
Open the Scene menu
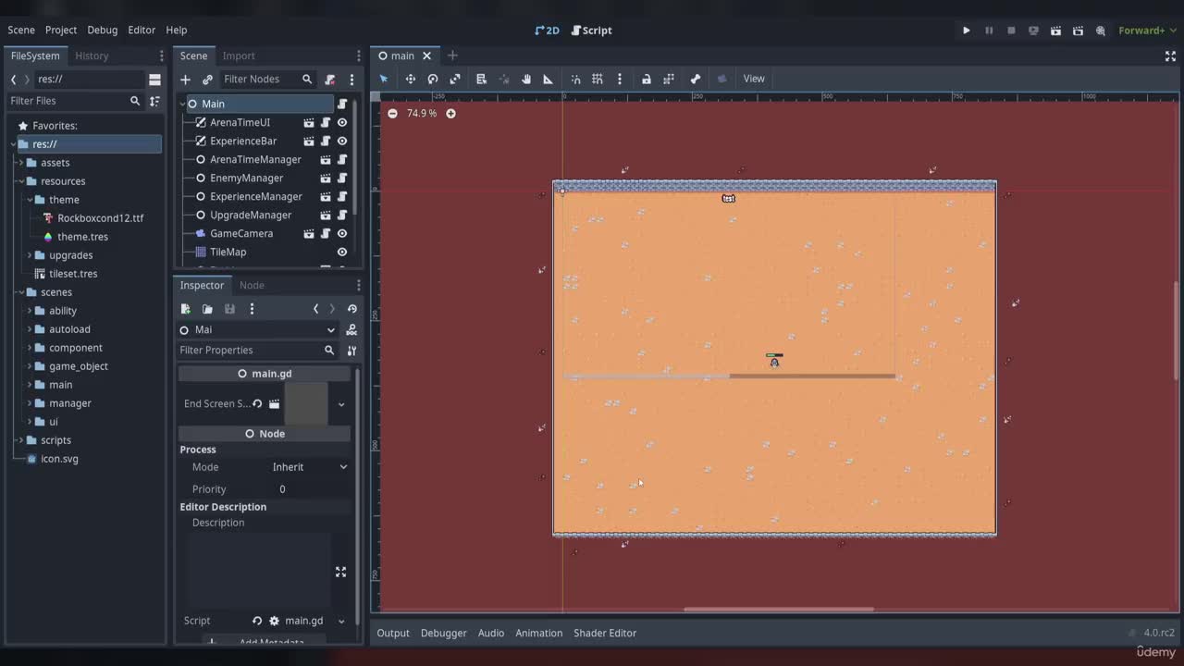pyautogui.click(x=21, y=30)
